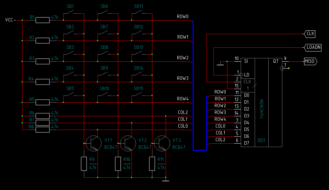Select the LOADN port label
This screenshot has width=329, height=190.
click(x=313, y=47)
